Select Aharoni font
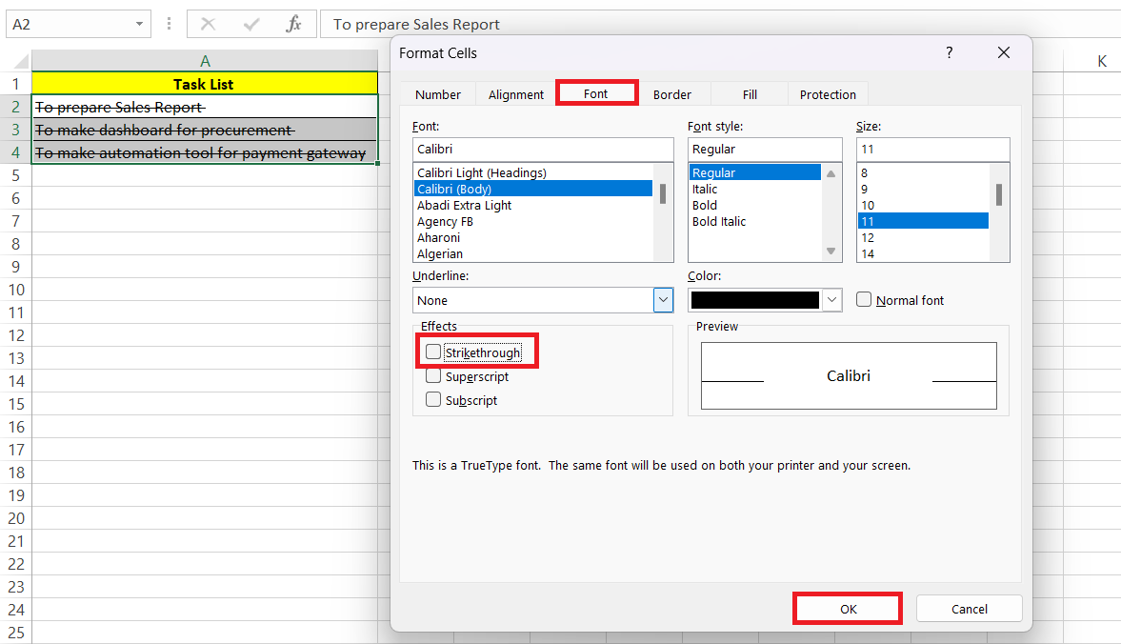1121x644 pixels. click(x=532, y=237)
